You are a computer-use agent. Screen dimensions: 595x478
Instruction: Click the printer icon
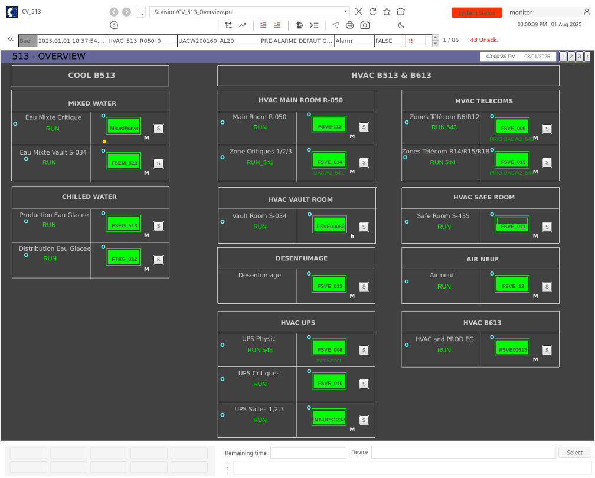349,25
